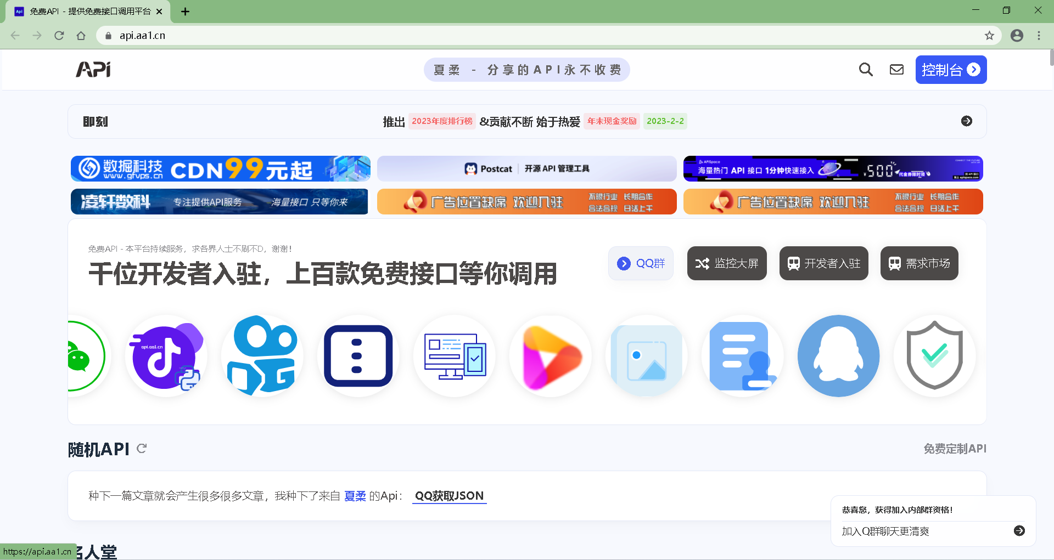Open the browser three-dot menu
This screenshot has height=560, width=1054.
tap(1039, 36)
